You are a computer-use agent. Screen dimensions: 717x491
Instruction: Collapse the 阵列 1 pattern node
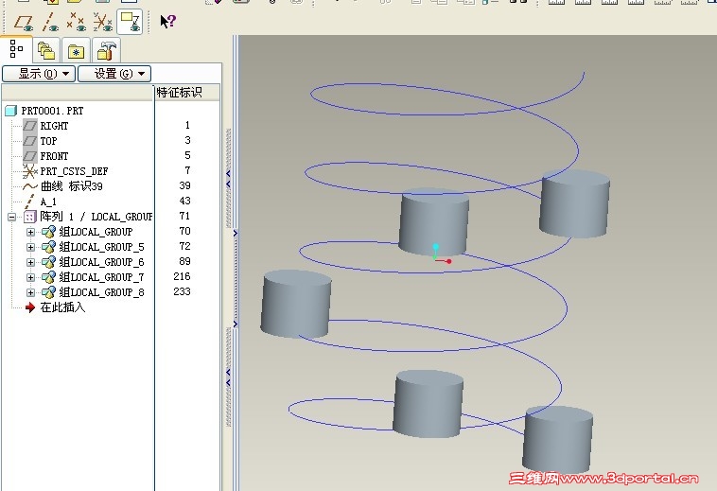coord(12,217)
